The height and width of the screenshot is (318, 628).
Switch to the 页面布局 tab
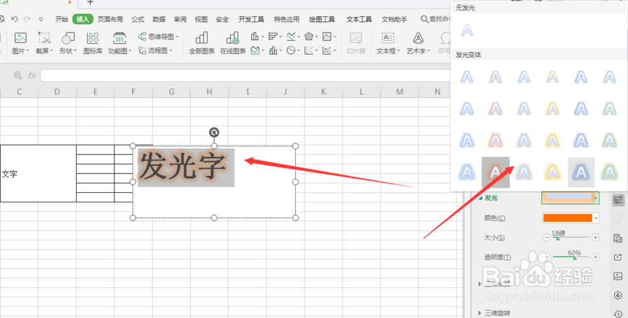click(x=110, y=19)
